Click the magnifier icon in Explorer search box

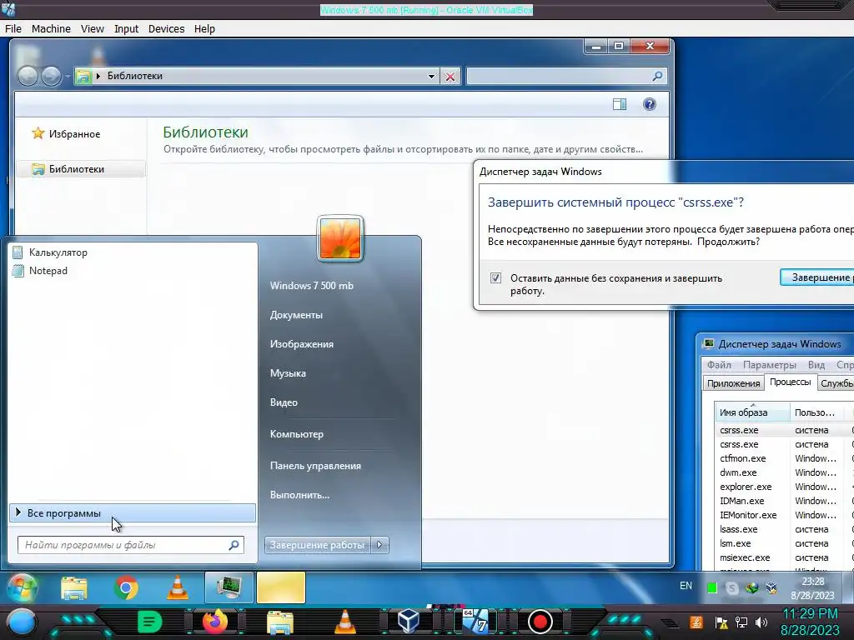(x=657, y=76)
